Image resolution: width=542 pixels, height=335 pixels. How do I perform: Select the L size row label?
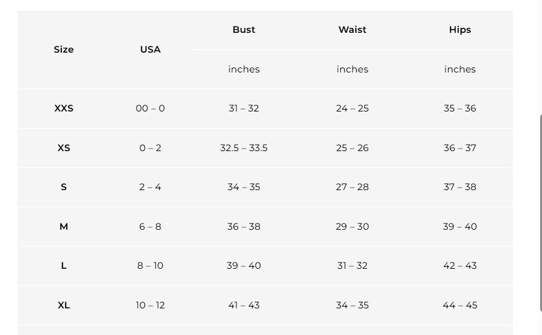[x=64, y=266]
